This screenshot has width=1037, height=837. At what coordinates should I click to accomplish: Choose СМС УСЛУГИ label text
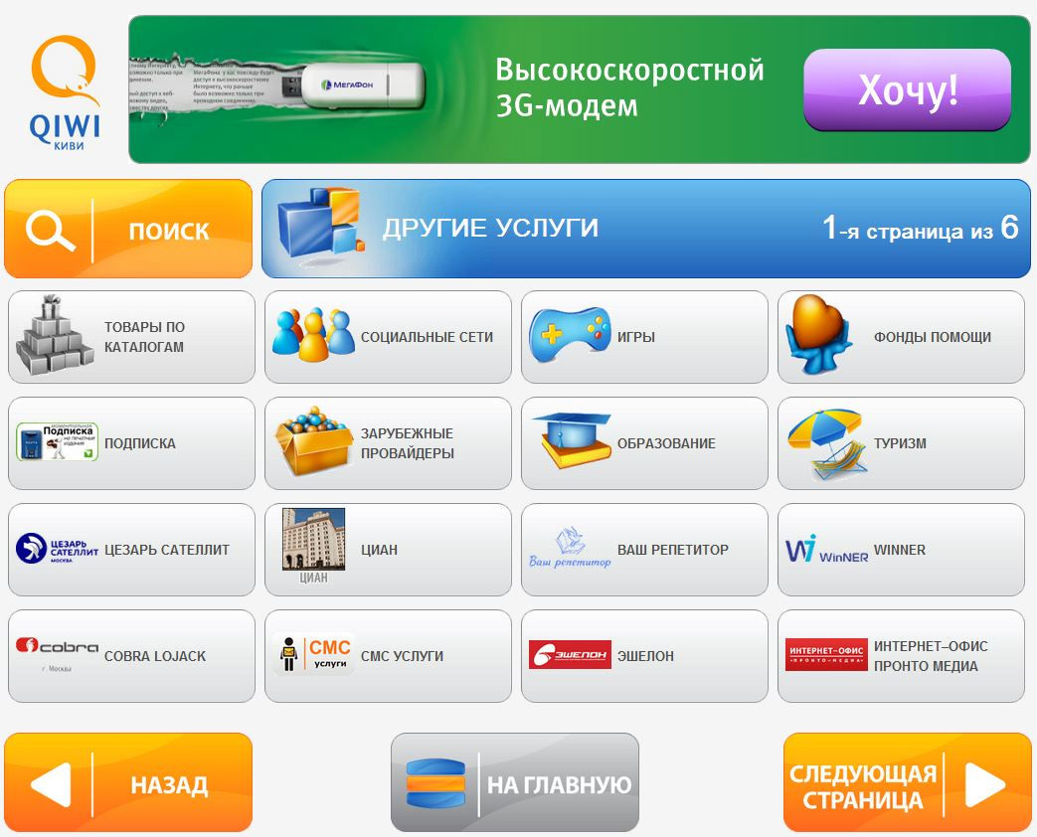(x=402, y=656)
